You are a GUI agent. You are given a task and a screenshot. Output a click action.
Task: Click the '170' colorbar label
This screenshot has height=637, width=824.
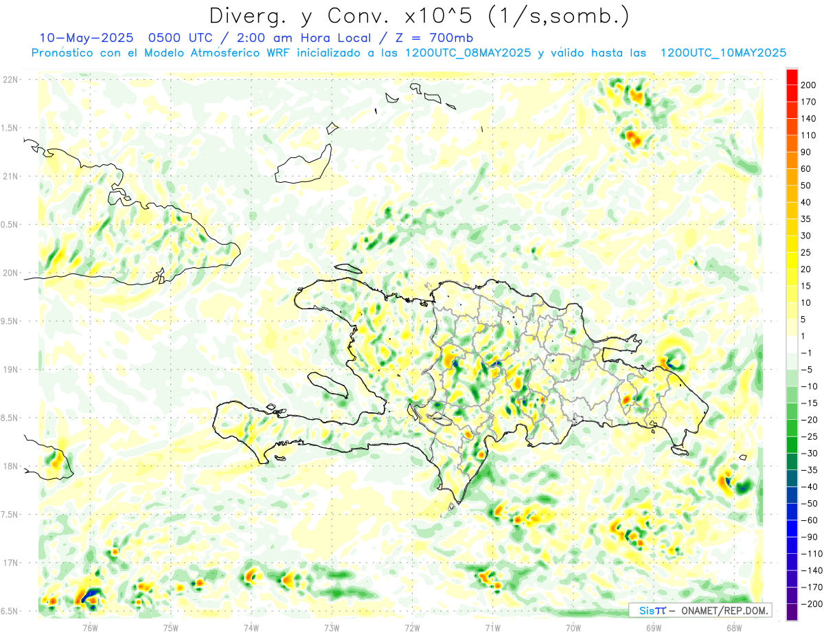[808, 101]
